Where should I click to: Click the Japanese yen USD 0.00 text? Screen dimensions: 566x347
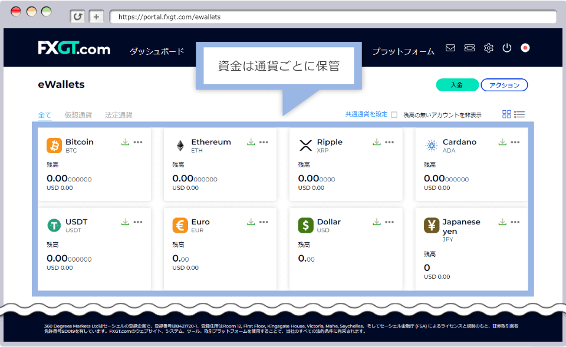click(437, 277)
